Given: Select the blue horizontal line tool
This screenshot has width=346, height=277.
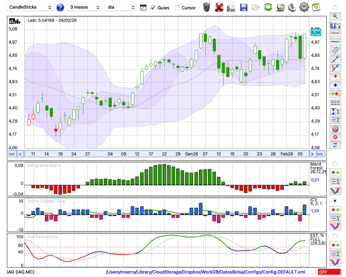Looking at the screenshot, I should (x=335, y=42).
